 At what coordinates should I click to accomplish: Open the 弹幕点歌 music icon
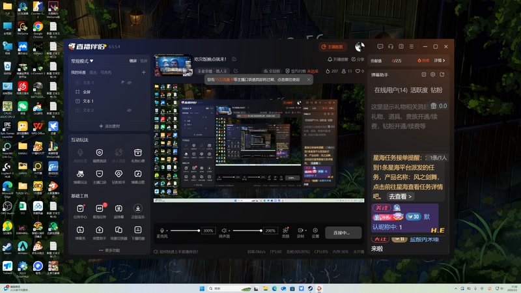click(137, 174)
